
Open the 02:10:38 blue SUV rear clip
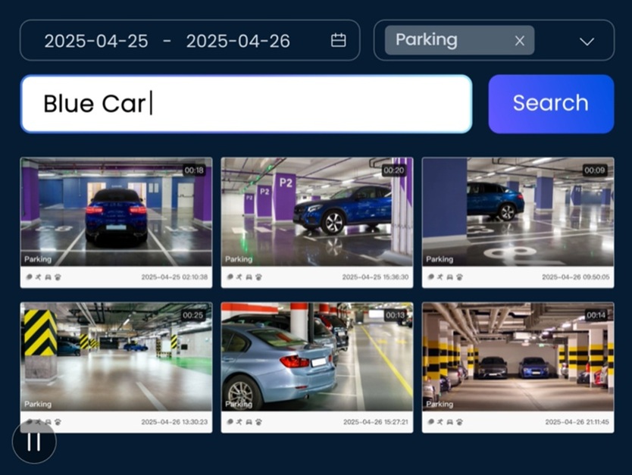coord(116,211)
